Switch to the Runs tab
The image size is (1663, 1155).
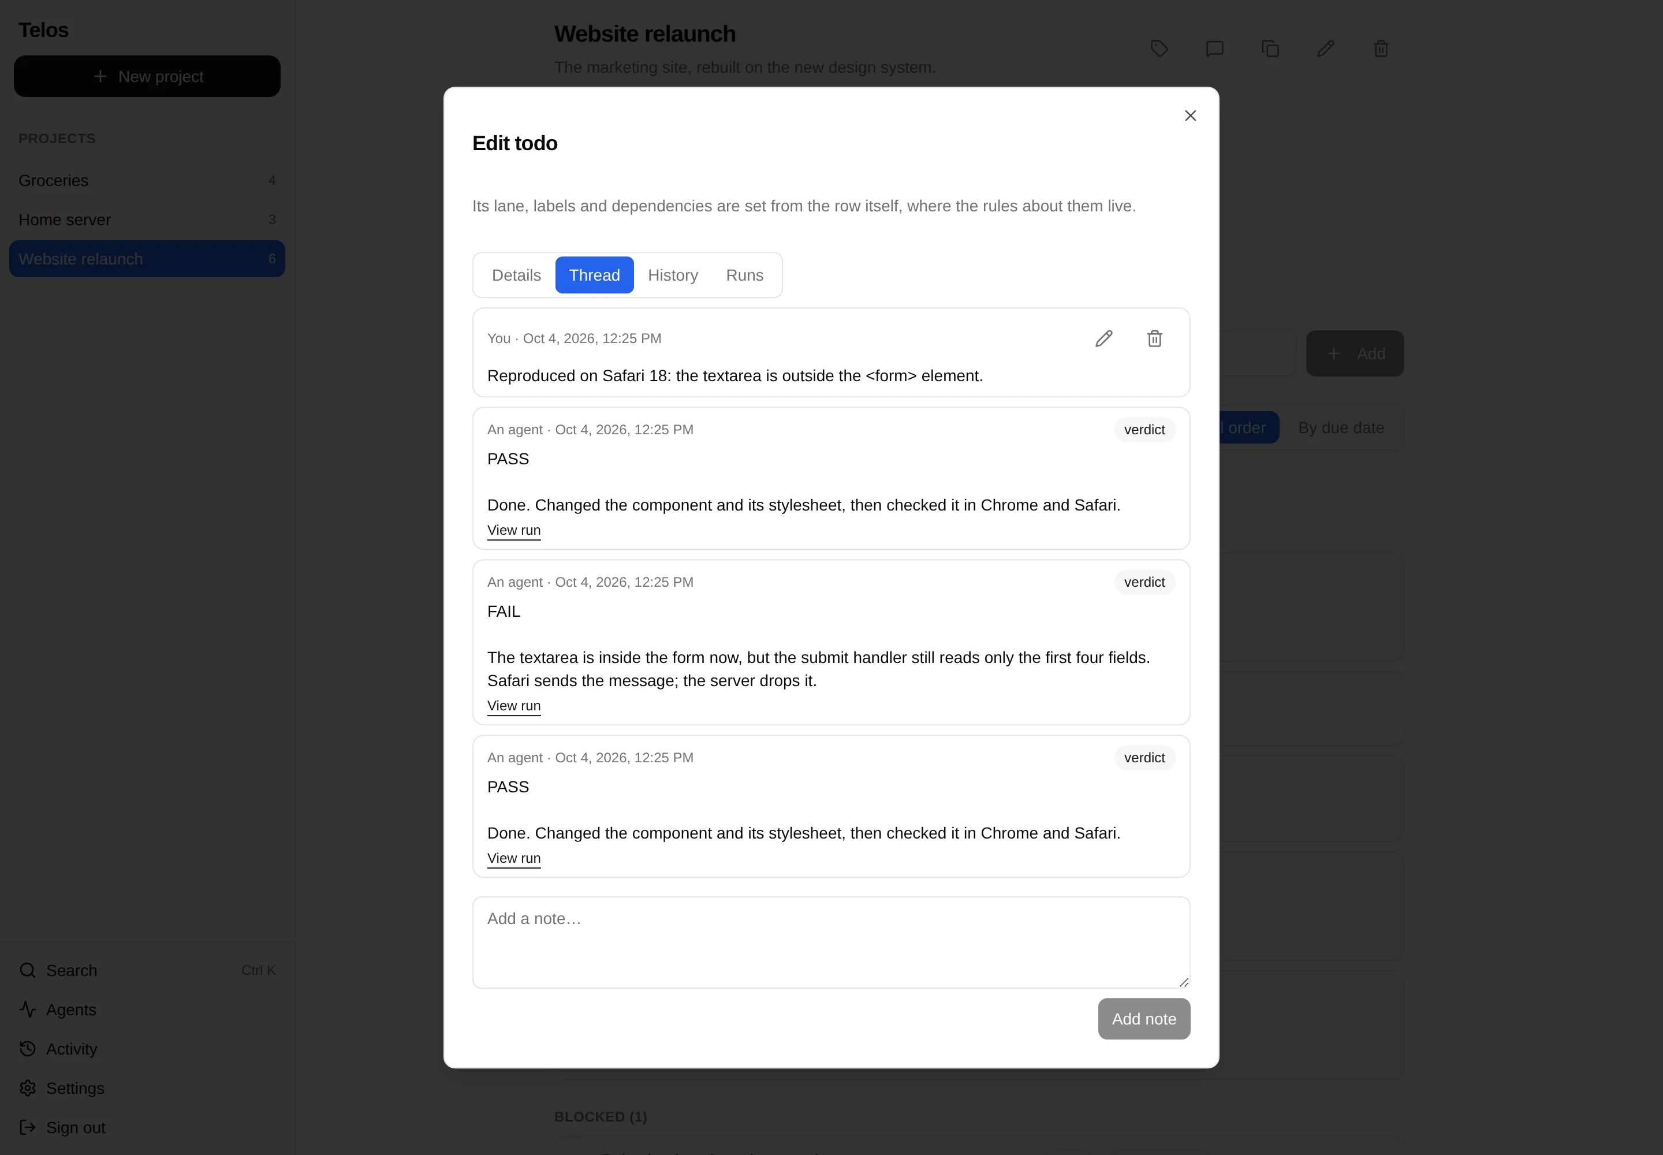click(744, 275)
